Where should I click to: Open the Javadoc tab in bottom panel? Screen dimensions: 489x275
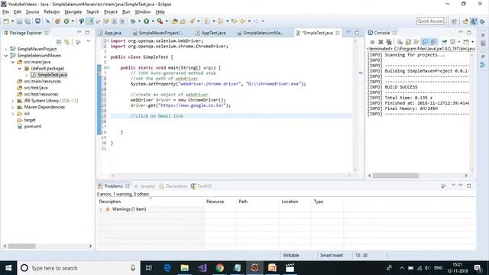click(x=144, y=186)
